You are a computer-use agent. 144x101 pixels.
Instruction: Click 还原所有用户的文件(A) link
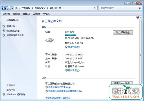pos(59,87)
